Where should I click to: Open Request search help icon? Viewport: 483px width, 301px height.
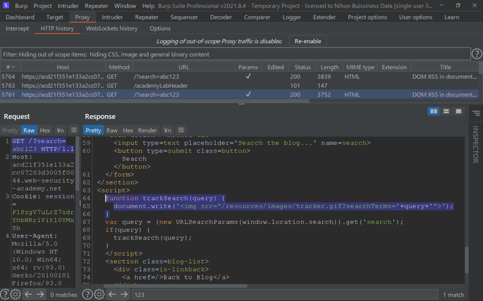coord(4,294)
